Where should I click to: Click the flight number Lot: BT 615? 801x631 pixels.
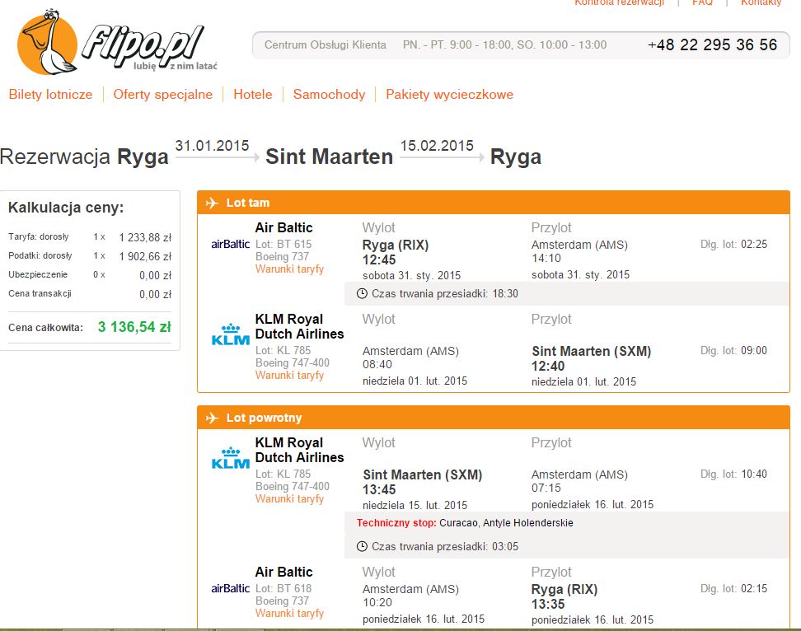[x=283, y=244]
